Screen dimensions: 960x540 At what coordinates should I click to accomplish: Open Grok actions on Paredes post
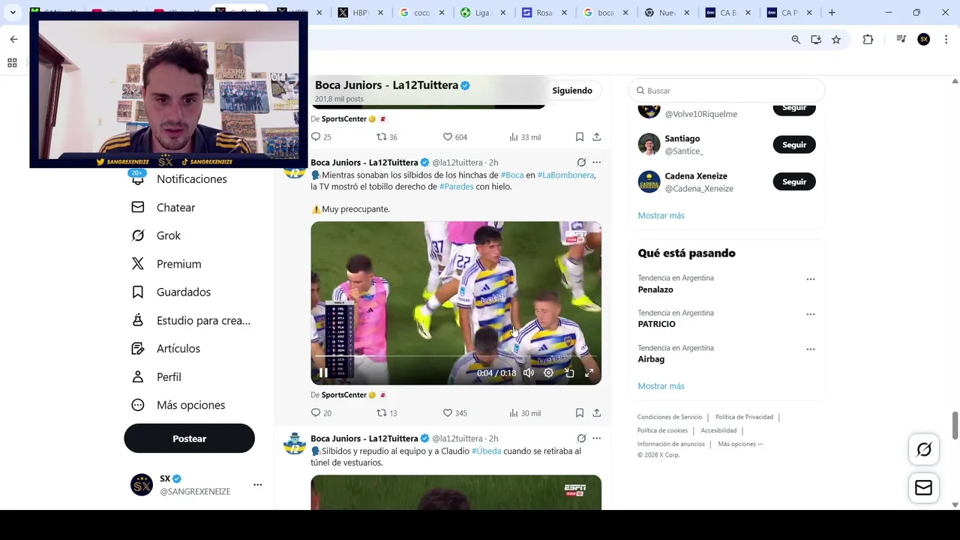coord(581,162)
